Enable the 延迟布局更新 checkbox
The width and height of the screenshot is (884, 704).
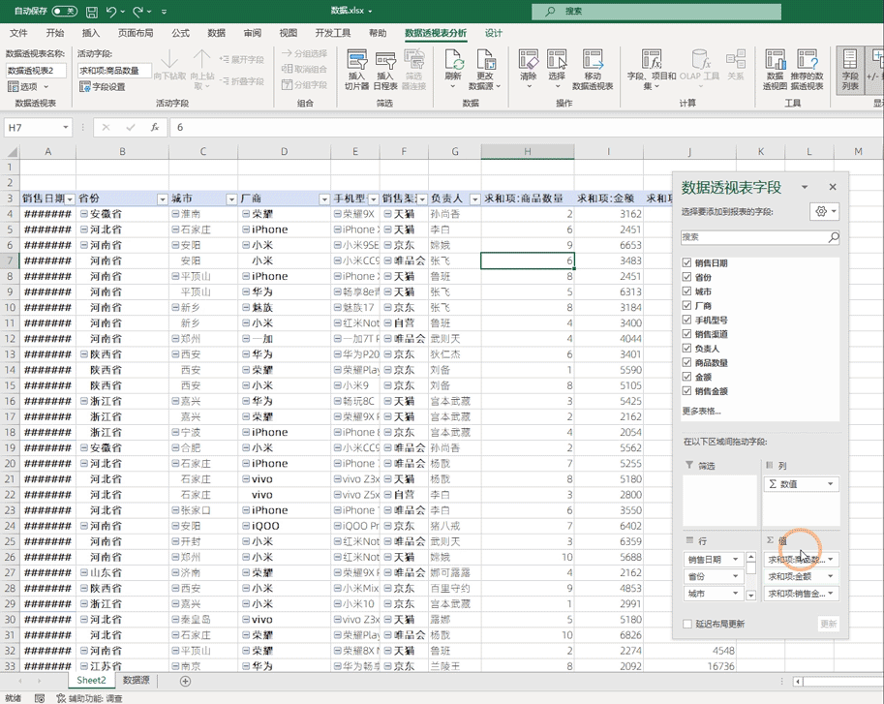click(x=687, y=625)
